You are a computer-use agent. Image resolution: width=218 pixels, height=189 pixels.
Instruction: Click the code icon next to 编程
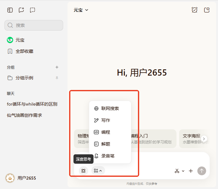coord(96,132)
